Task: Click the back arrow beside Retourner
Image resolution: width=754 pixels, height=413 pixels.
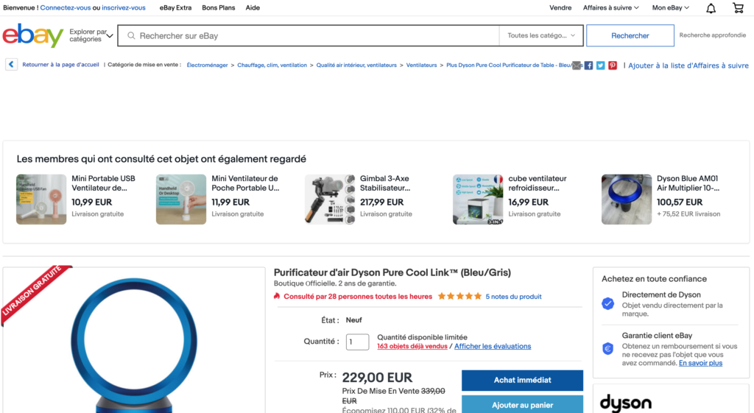Action: point(12,65)
